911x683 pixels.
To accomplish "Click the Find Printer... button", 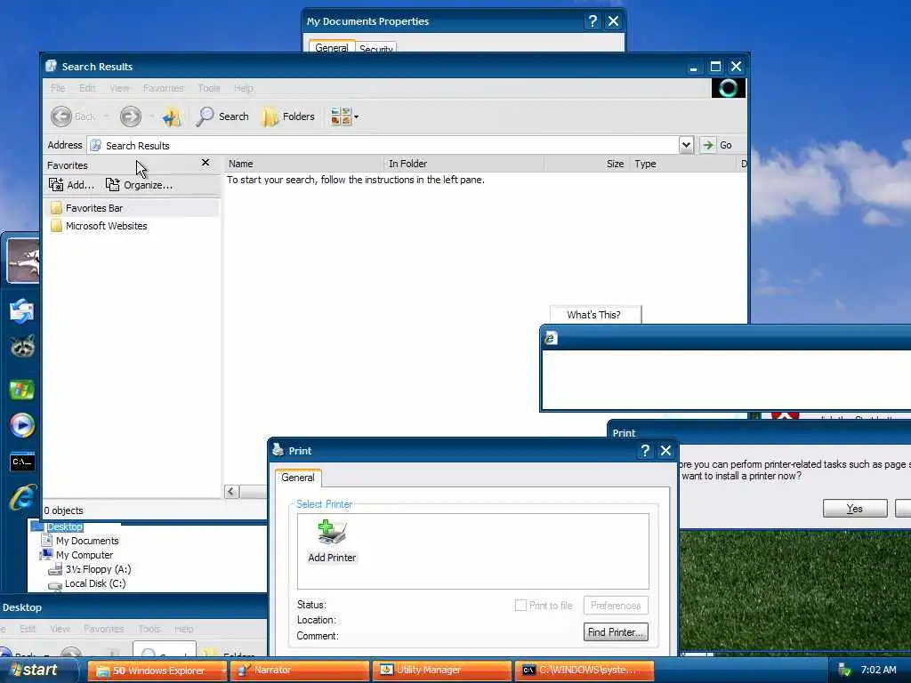I will pos(616,632).
